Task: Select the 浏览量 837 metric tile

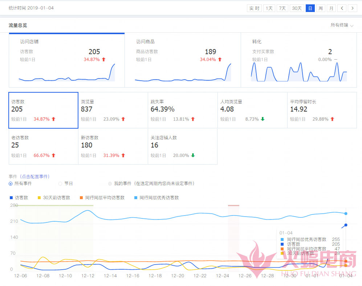Action: [113, 110]
